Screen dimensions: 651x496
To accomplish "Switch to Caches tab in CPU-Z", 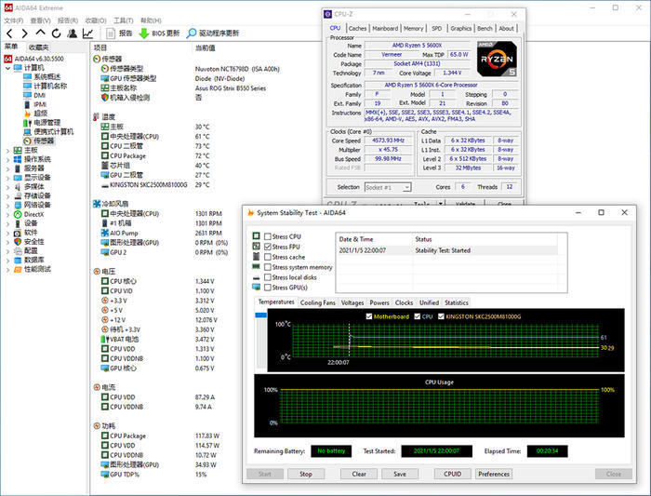I will [357, 28].
